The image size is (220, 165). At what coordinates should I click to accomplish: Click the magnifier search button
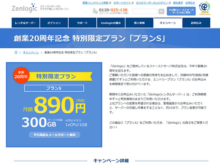coord(161,11)
